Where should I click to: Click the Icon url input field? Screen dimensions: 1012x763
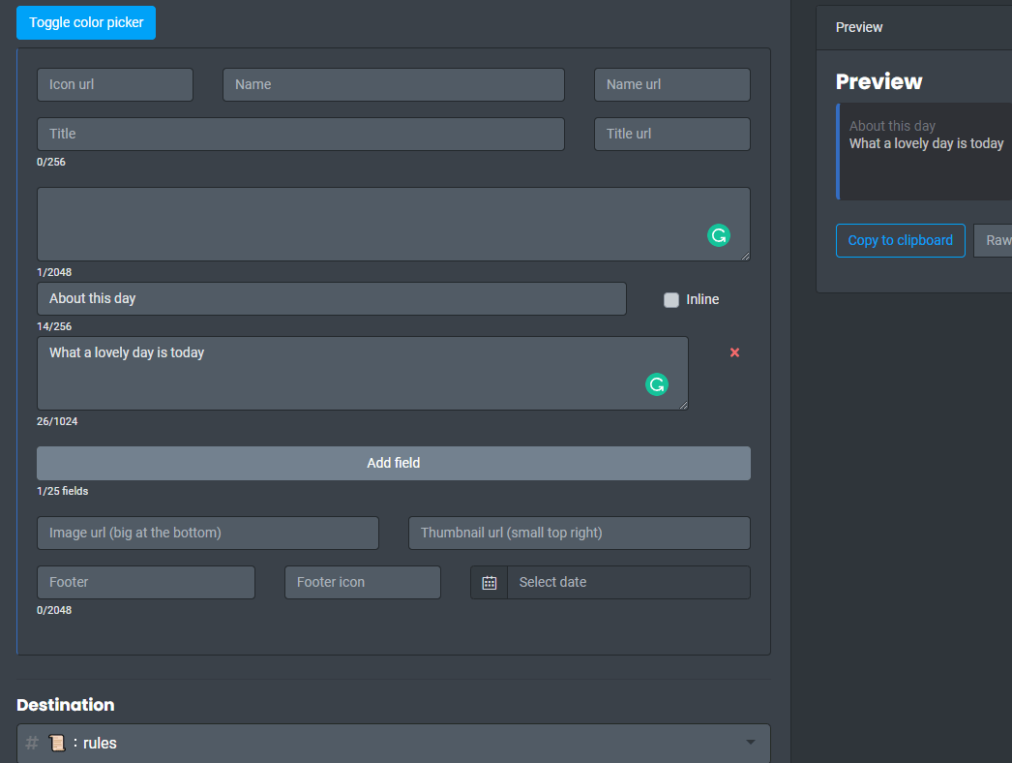pyautogui.click(x=114, y=84)
